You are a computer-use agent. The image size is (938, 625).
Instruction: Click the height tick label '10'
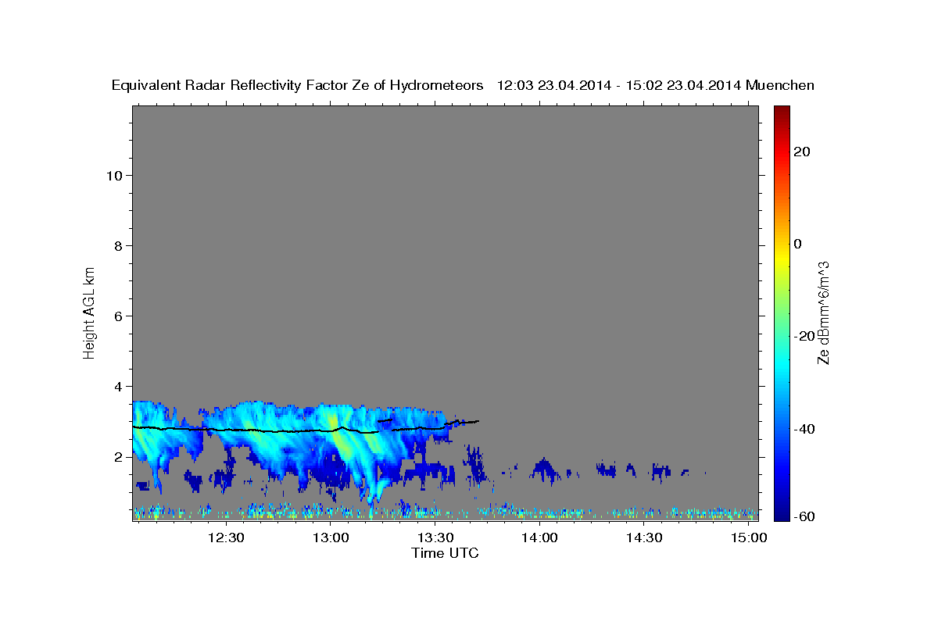click(x=113, y=175)
